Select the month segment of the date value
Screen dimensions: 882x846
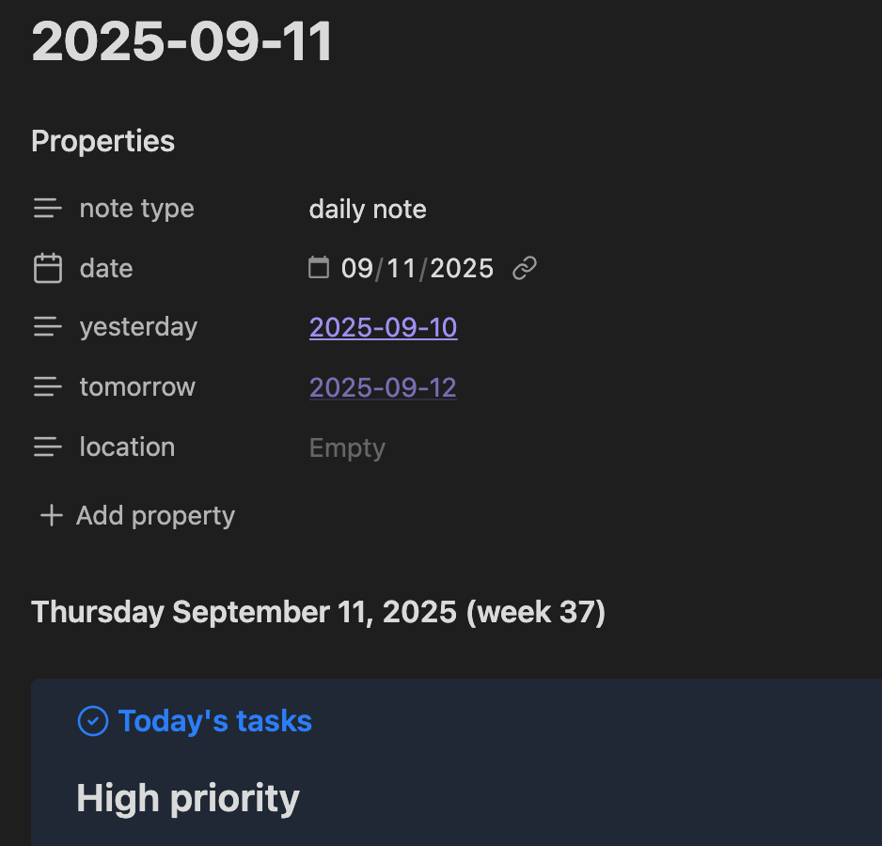tap(356, 269)
